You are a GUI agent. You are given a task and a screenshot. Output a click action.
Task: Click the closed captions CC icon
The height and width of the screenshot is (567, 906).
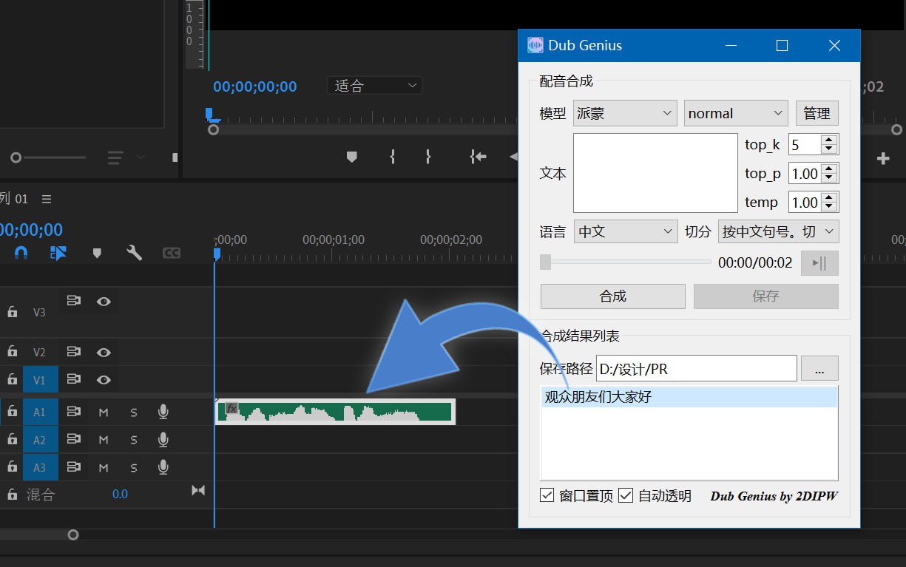coord(172,253)
